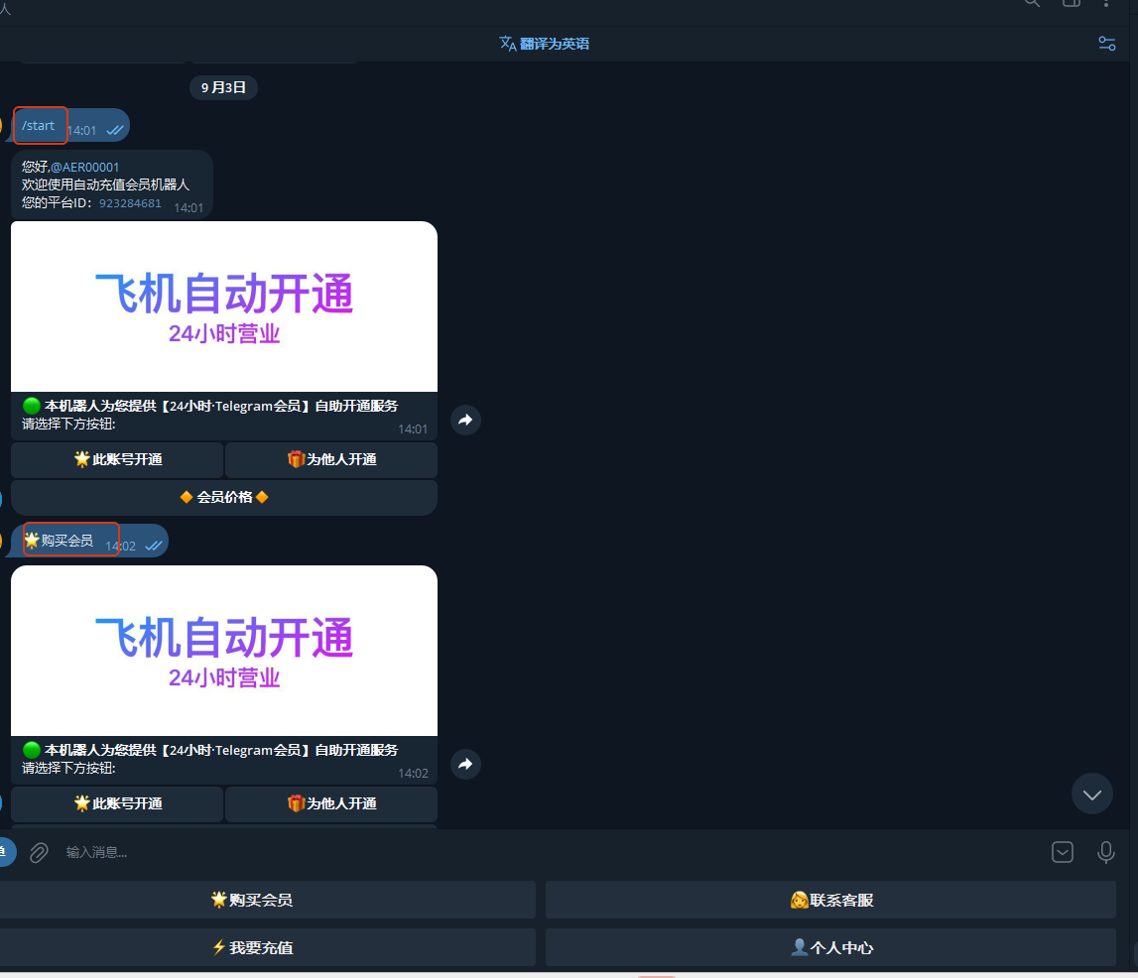Viewport: 1138px width, 978px height.
Task: Forward the first bot message via share arrow
Action: click(465, 420)
